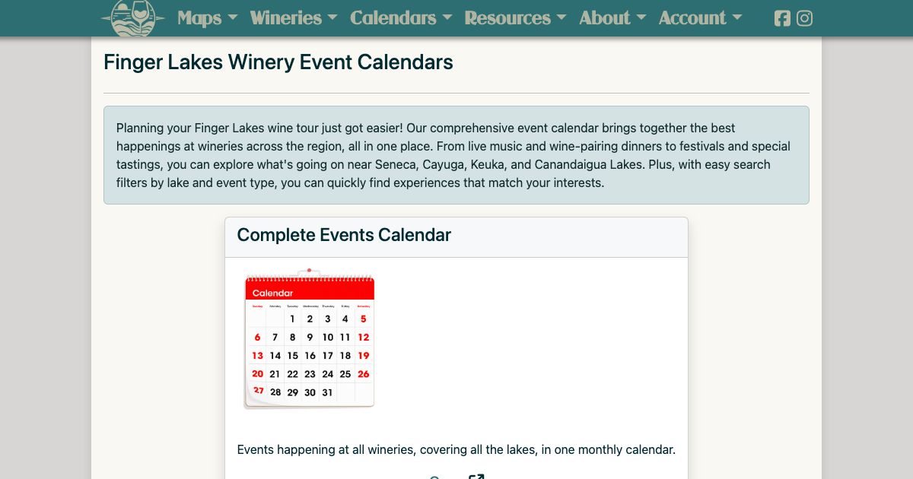Image resolution: width=913 pixels, height=479 pixels.
Task: Click the external-link arrow icon at page bottom
Action: [476, 477]
